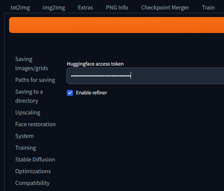Screen dimensions: 224x191
Task: Switch to the img2img tab
Action: [54, 7]
